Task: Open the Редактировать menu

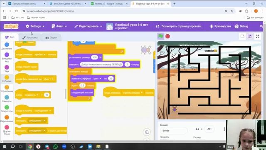Action: 88,26
